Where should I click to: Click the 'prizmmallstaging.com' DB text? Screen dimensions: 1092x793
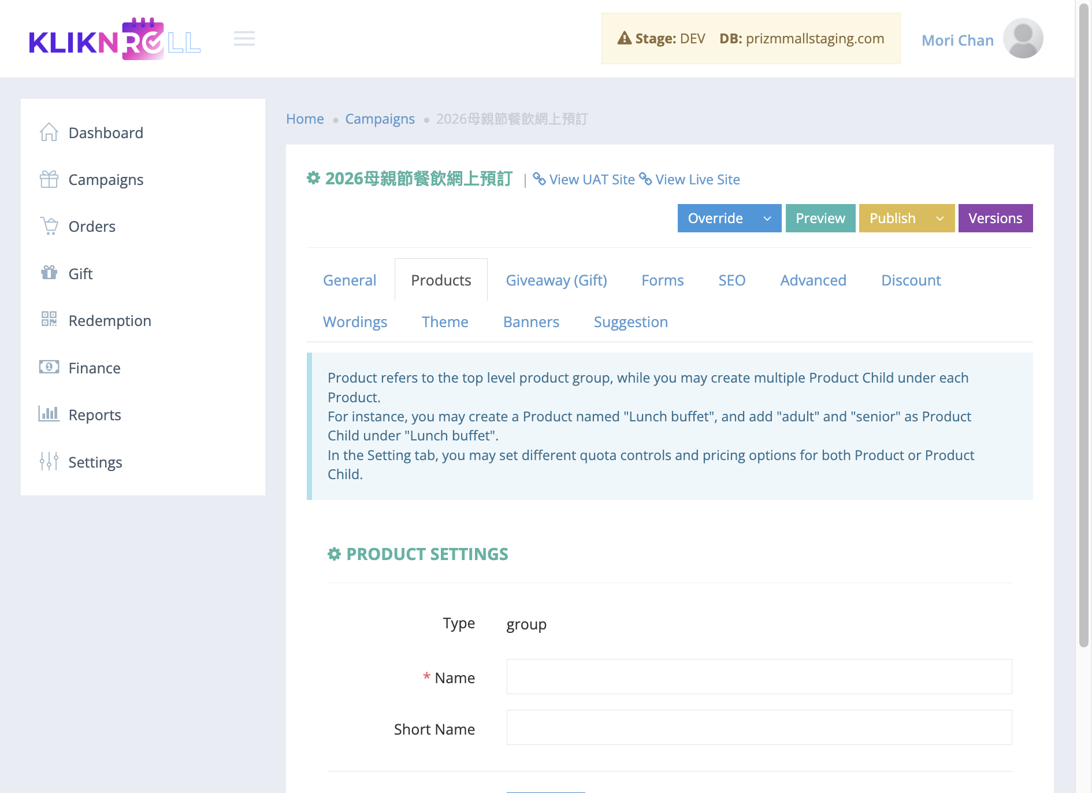coord(815,39)
